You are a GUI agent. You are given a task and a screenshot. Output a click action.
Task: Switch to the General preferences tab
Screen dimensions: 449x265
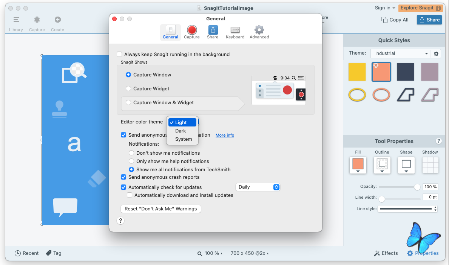(x=170, y=32)
